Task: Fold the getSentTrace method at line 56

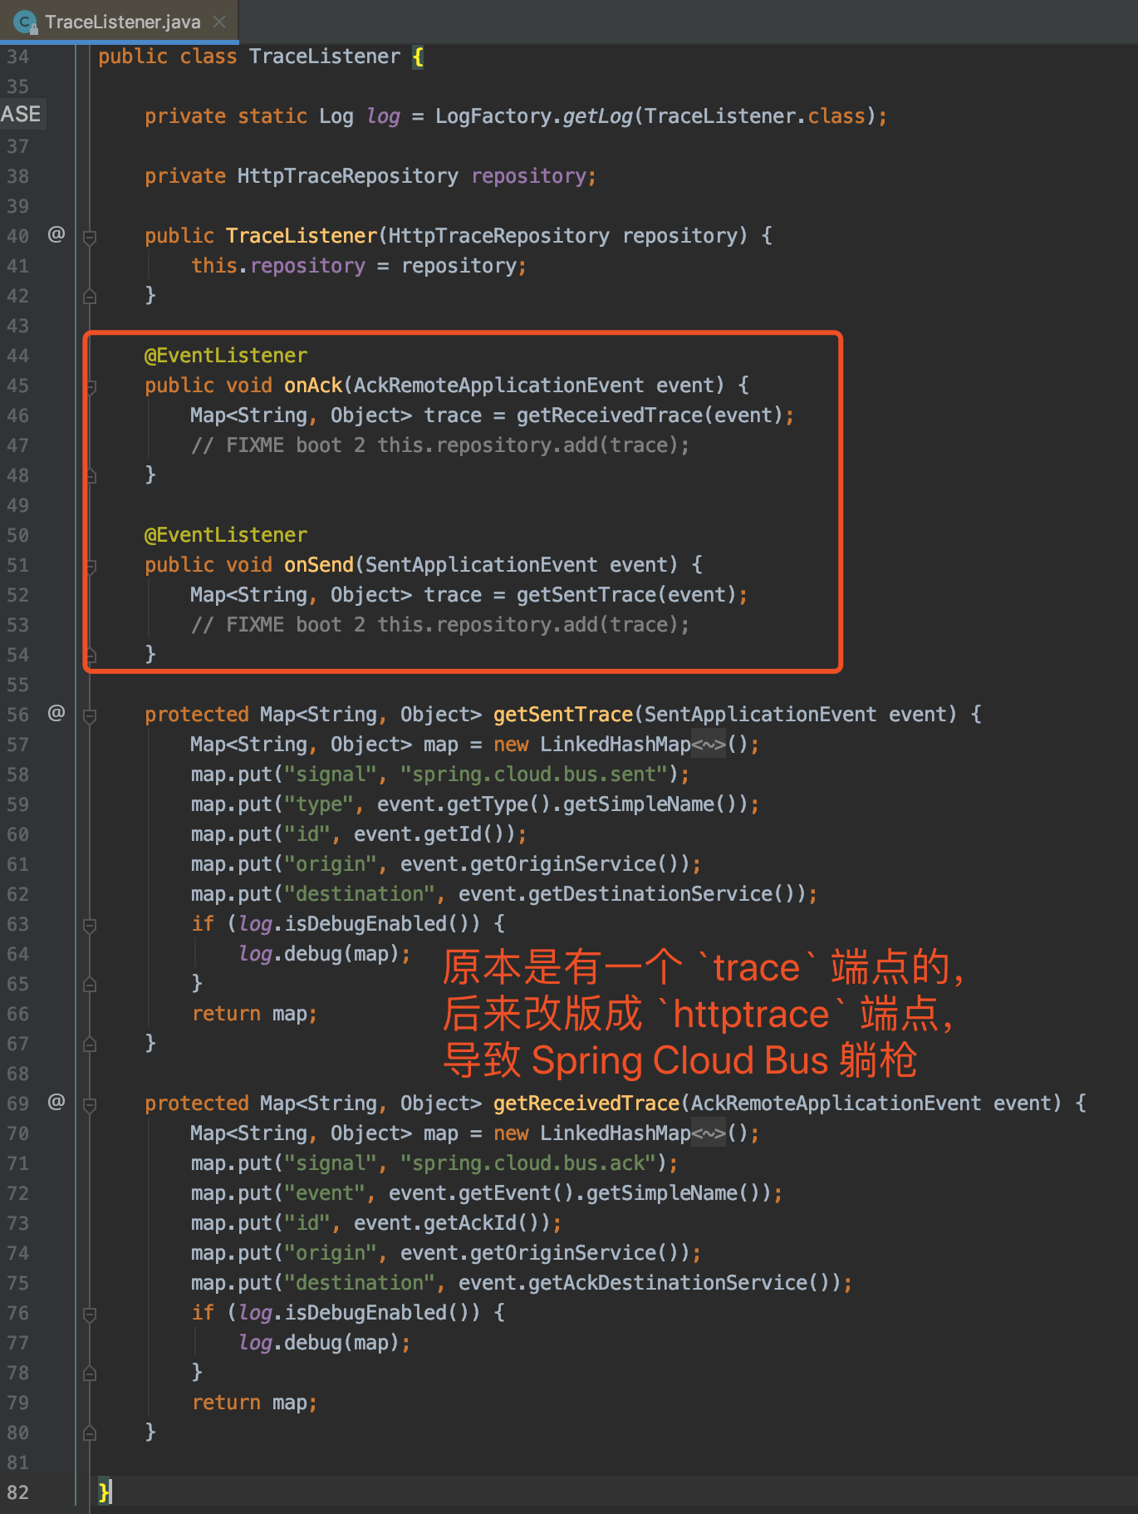Action: click(90, 715)
